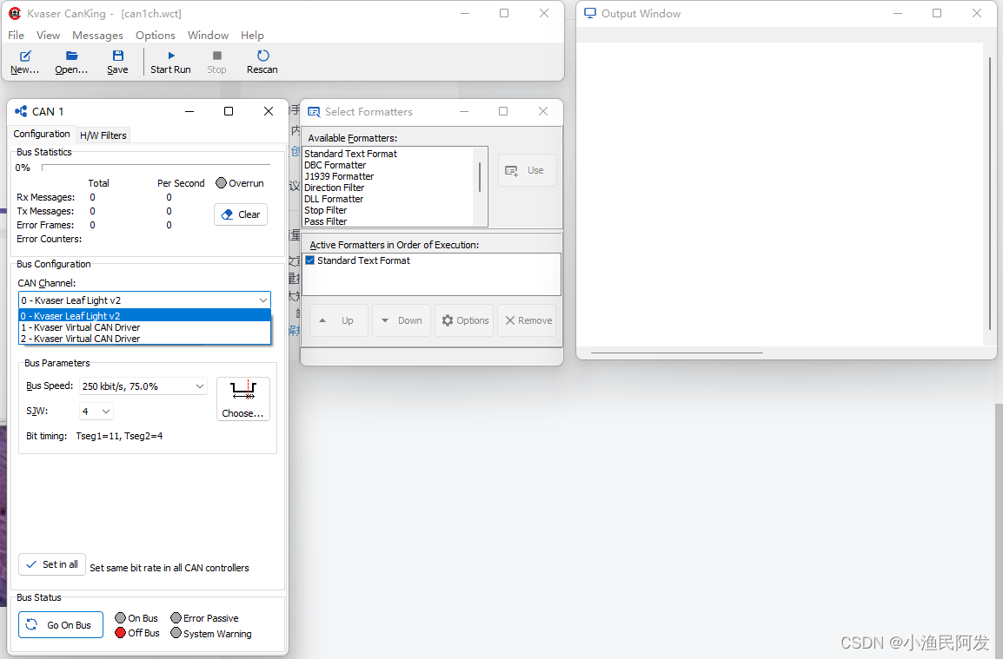The height and width of the screenshot is (659, 1003).
Task: Click the Overrun indicator
Action: (x=222, y=183)
